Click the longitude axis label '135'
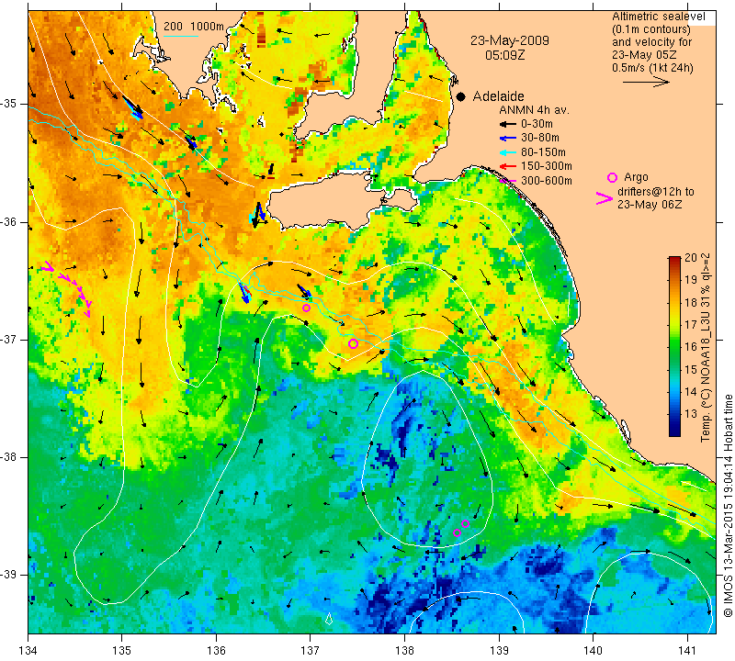The width and height of the screenshot is (735, 661). (122, 650)
